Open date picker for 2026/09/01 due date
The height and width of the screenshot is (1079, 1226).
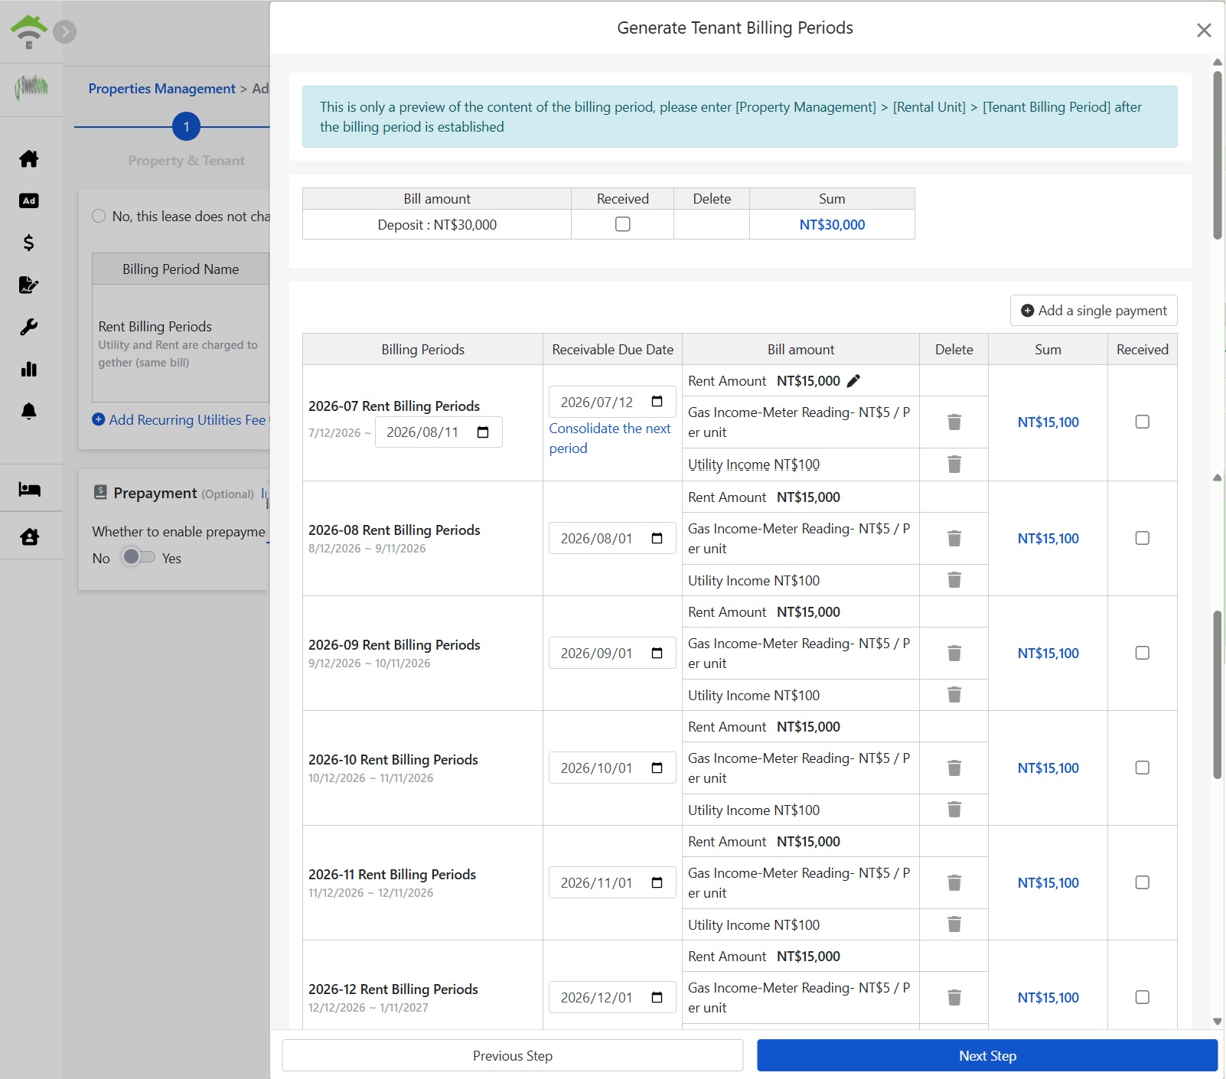click(657, 653)
